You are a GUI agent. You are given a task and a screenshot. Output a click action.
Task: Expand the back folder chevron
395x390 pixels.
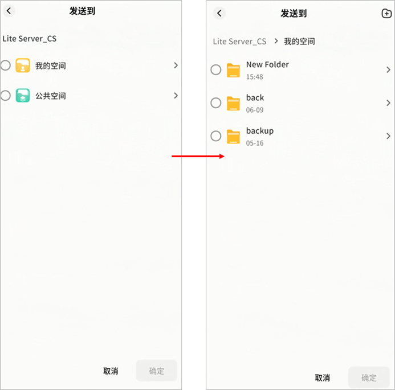(388, 103)
